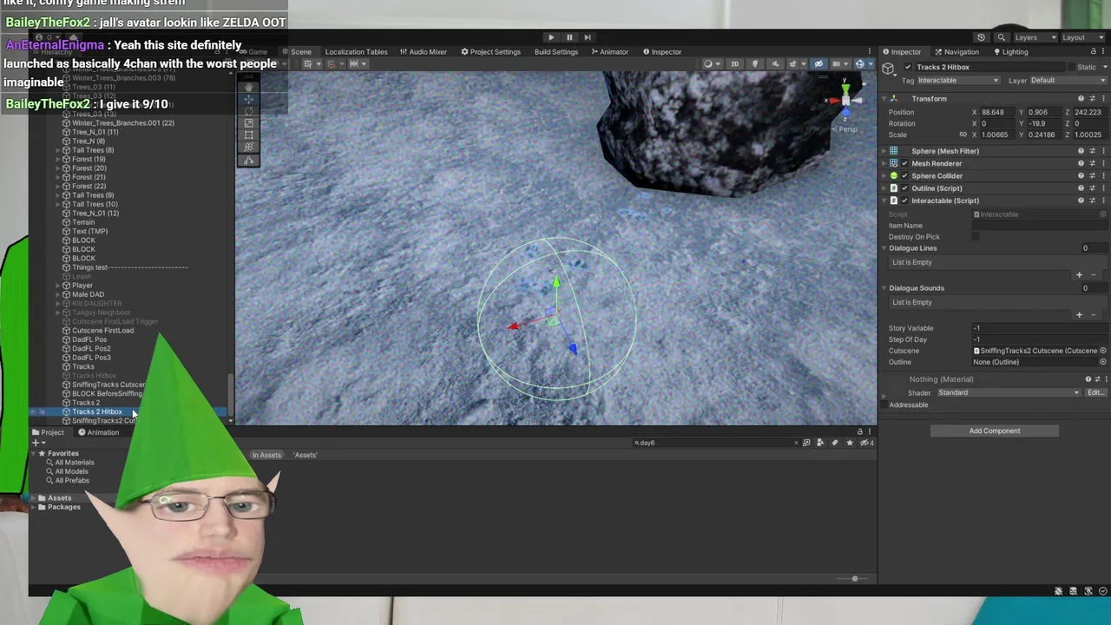
Task: Toggle the 2D scene view button
Action: (x=734, y=63)
